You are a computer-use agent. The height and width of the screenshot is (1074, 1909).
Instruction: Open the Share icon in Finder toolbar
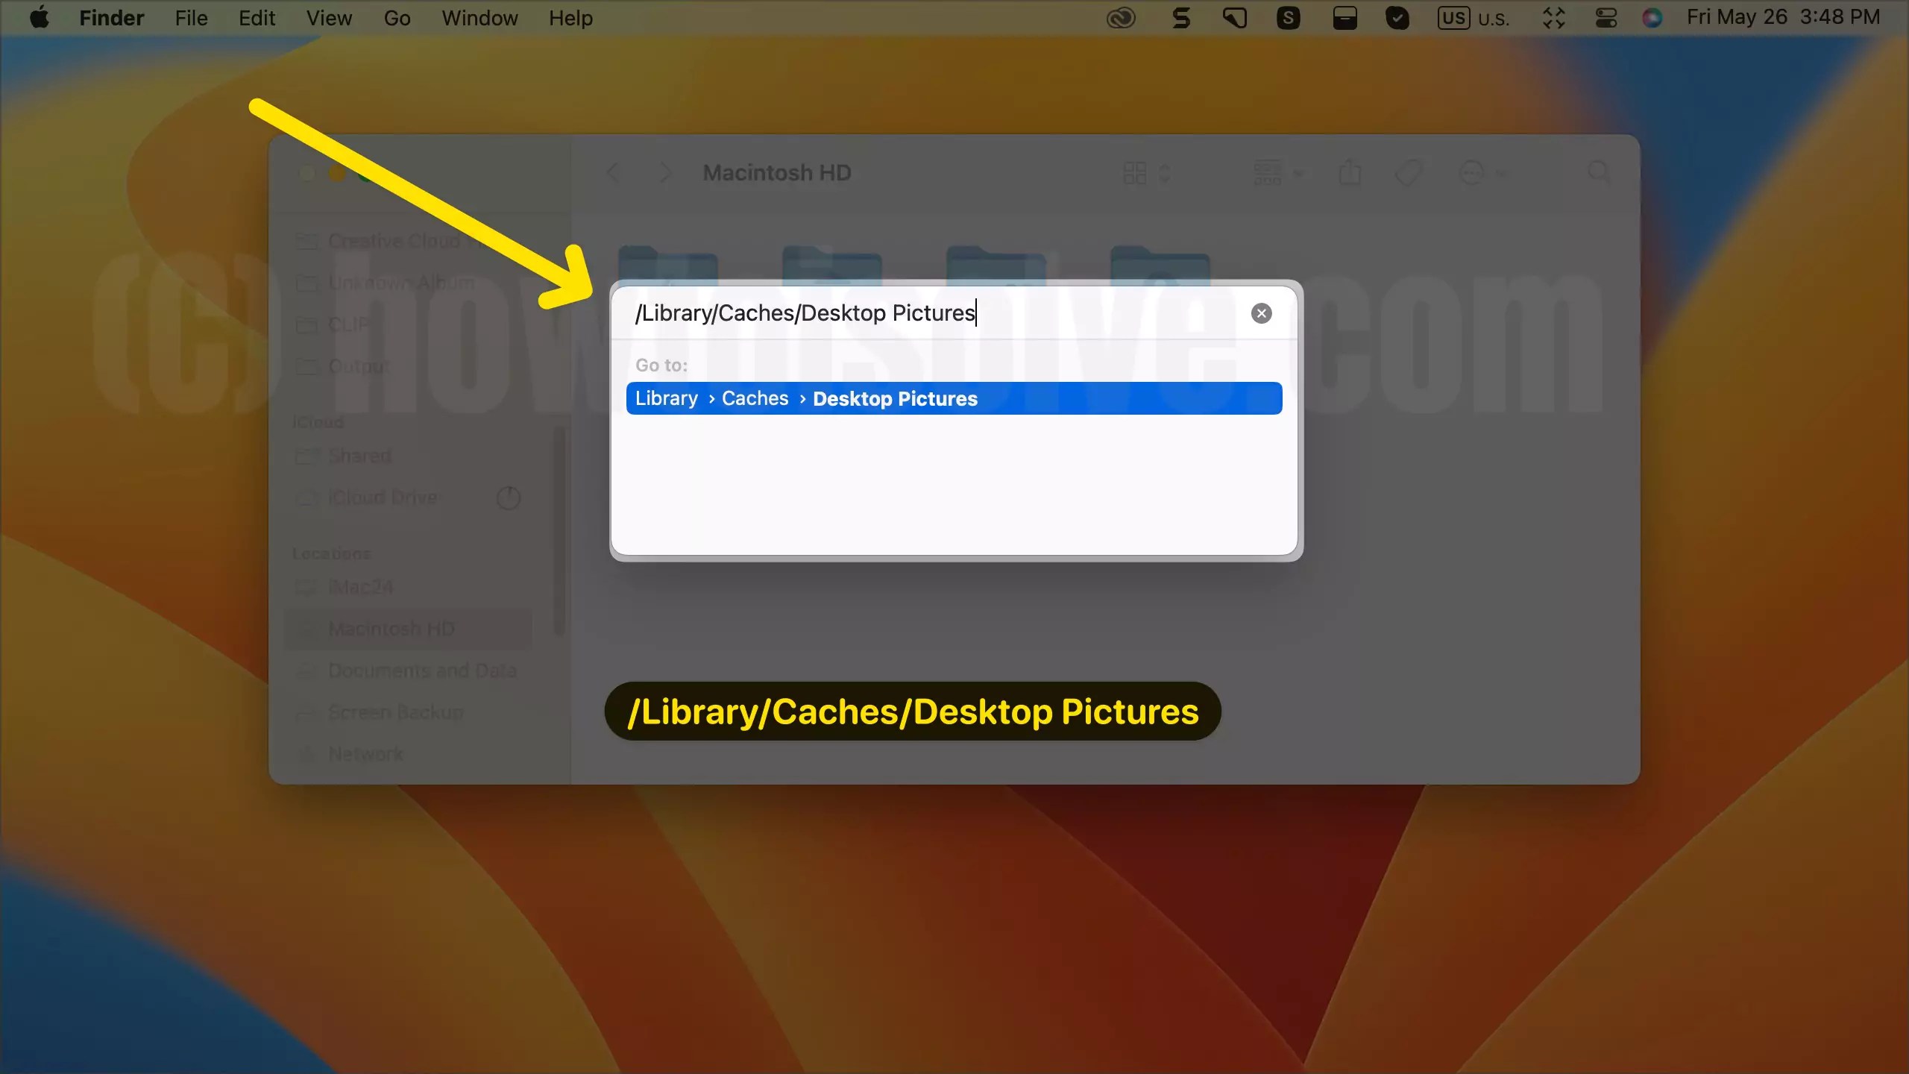click(x=1350, y=172)
